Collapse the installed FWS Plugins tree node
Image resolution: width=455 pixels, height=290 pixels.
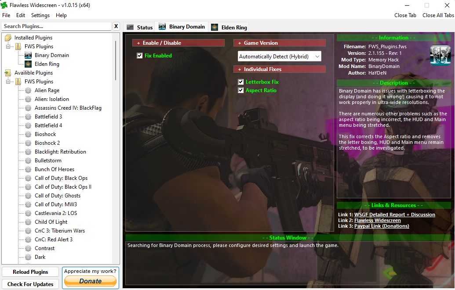coord(8,47)
